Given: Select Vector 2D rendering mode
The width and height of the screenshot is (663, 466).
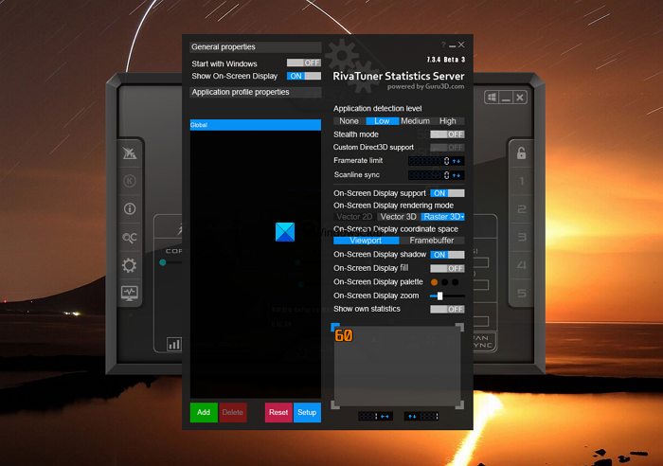Looking at the screenshot, I should 354,217.
